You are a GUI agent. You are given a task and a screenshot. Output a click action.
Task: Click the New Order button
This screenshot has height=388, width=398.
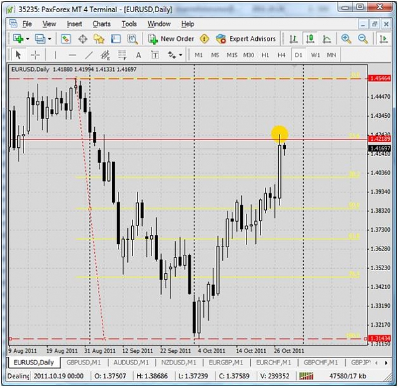171,39
